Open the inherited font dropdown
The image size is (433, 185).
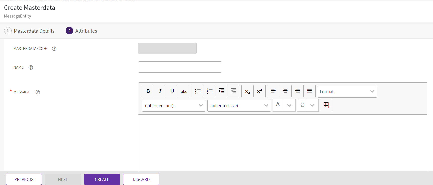[174, 106]
